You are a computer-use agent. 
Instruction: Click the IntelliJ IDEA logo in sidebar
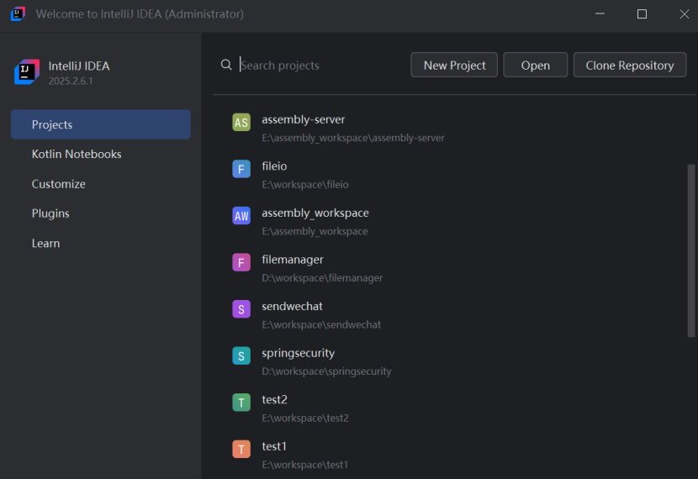(x=27, y=72)
